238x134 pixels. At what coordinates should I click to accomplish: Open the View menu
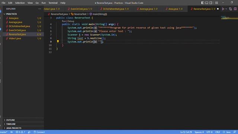coord(30,3)
